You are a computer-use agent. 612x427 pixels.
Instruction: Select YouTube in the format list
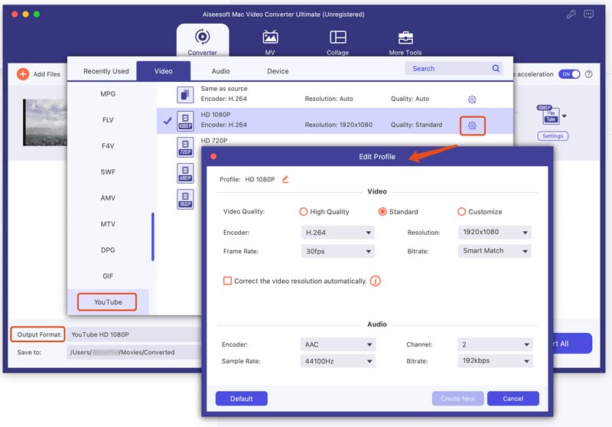108,302
